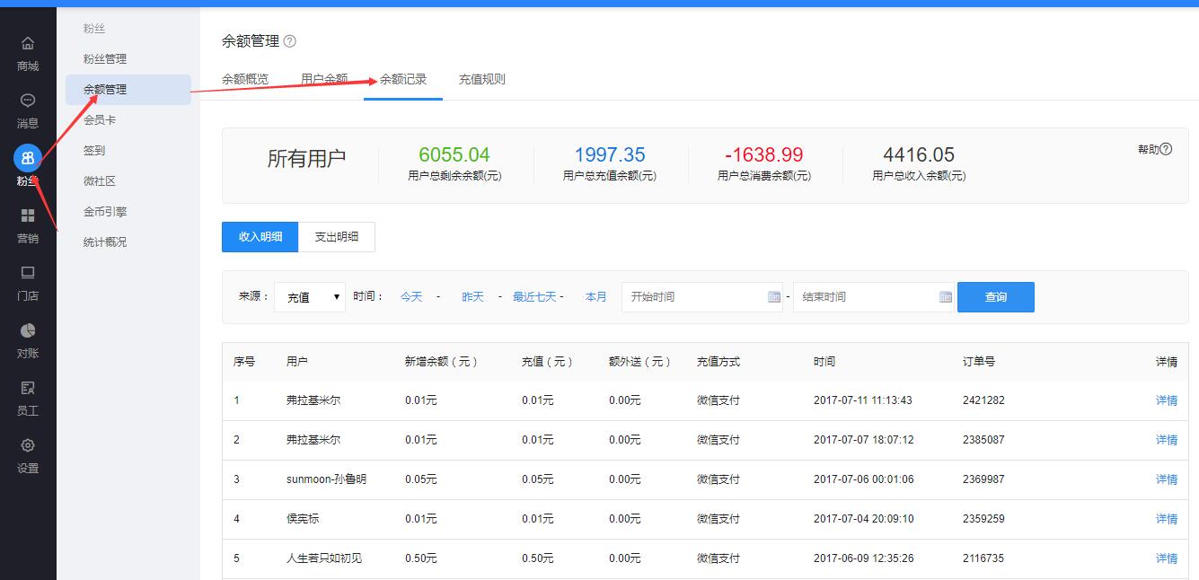The image size is (1199, 580).
Task: Select the 粉丝 fans icon
Action: pos(28,159)
